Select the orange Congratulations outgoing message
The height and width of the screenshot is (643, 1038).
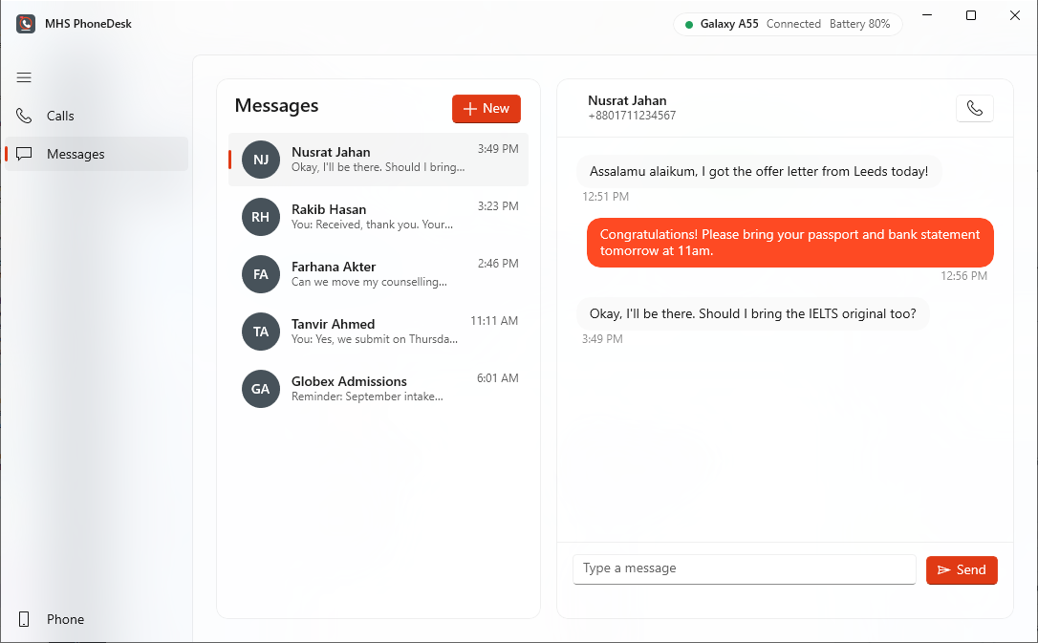tap(789, 243)
